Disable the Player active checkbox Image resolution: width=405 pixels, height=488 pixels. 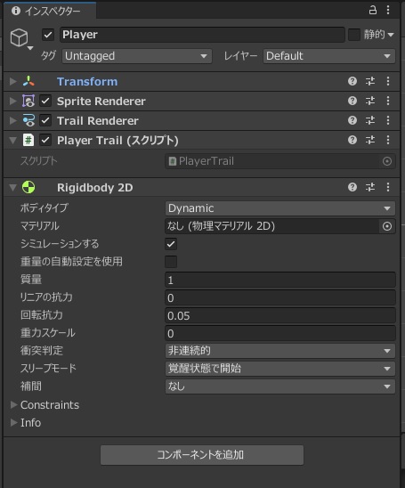point(48,35)
